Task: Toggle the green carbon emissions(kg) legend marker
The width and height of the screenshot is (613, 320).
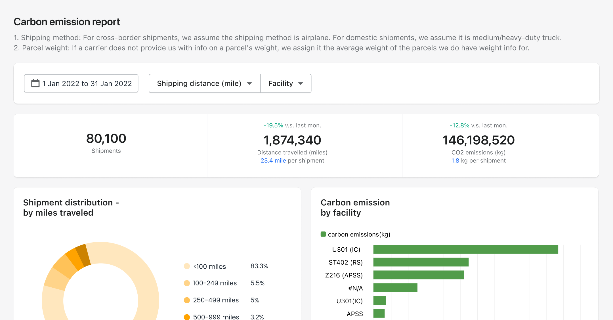Action: pyautogui.click(x=323, y=234)
